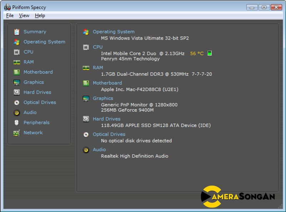Select Graphics in the left navigation
Image resolution: width=286 pixels, height=212 pixels.
(34, 82)
